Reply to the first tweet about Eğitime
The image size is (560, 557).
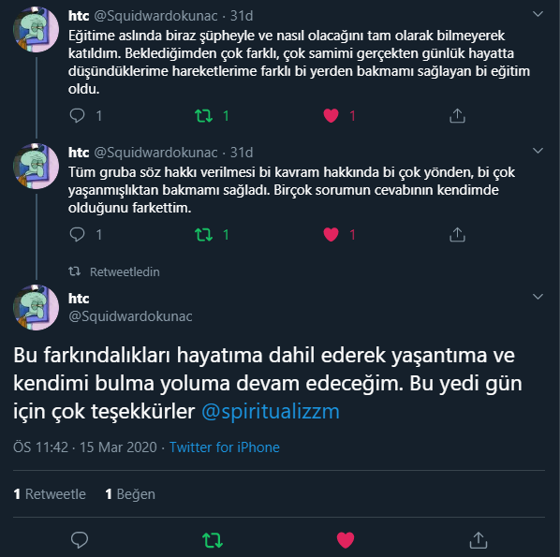pyautogui.click(x=77, y=116)
